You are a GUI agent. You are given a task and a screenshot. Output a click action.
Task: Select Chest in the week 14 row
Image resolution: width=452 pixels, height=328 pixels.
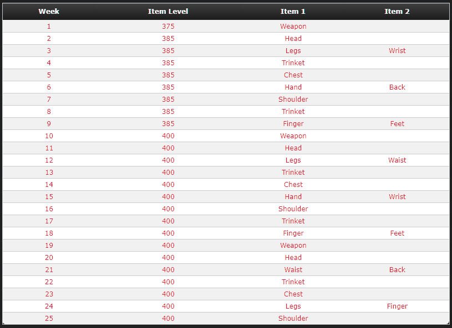(x=293, y=185)
